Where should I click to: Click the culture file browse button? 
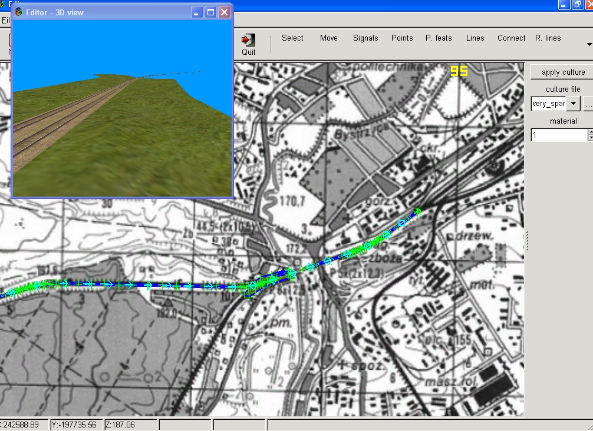coord(588,104)
